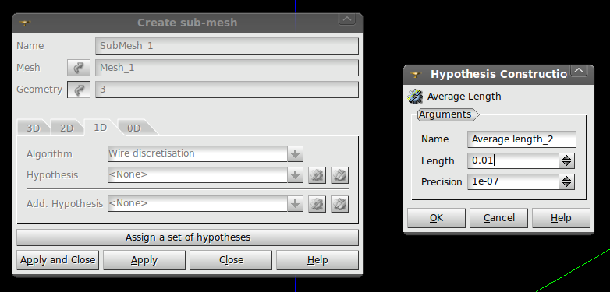This screenshot has height=292, width=610.
Task: Create new hypothesis icon in Add. Hypothesis row
Action: click(317, 204)
